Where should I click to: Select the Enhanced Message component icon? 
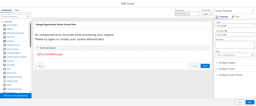pos(4,89)
